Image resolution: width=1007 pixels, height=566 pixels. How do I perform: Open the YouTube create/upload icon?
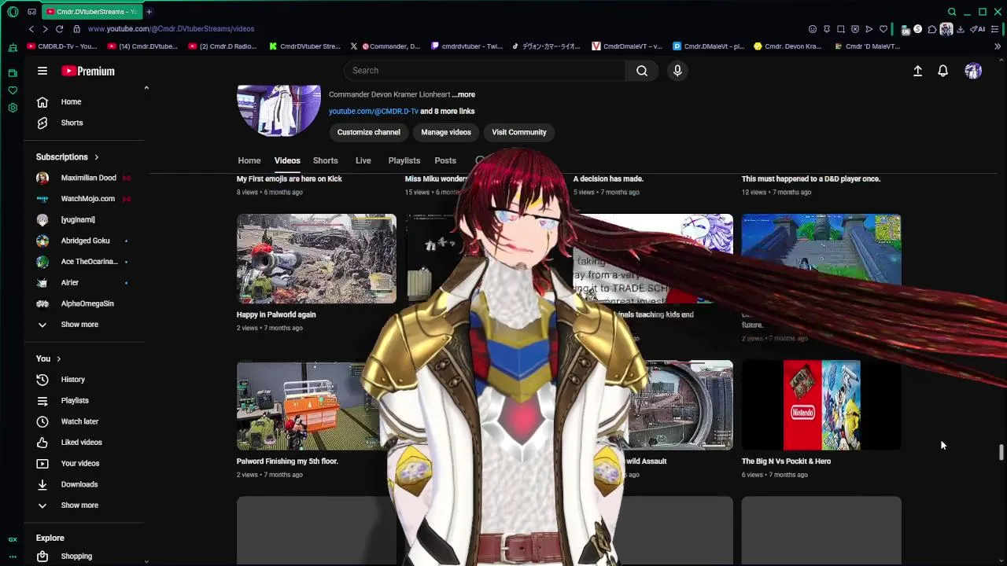917,71
